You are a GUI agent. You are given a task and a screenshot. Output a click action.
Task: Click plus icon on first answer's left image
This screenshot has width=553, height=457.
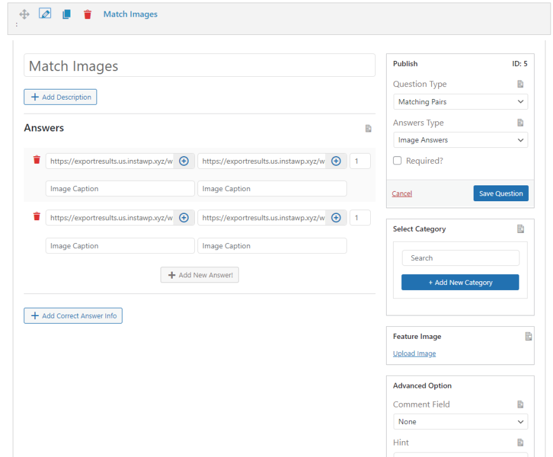pyautogui.click(x=183, y=161)
